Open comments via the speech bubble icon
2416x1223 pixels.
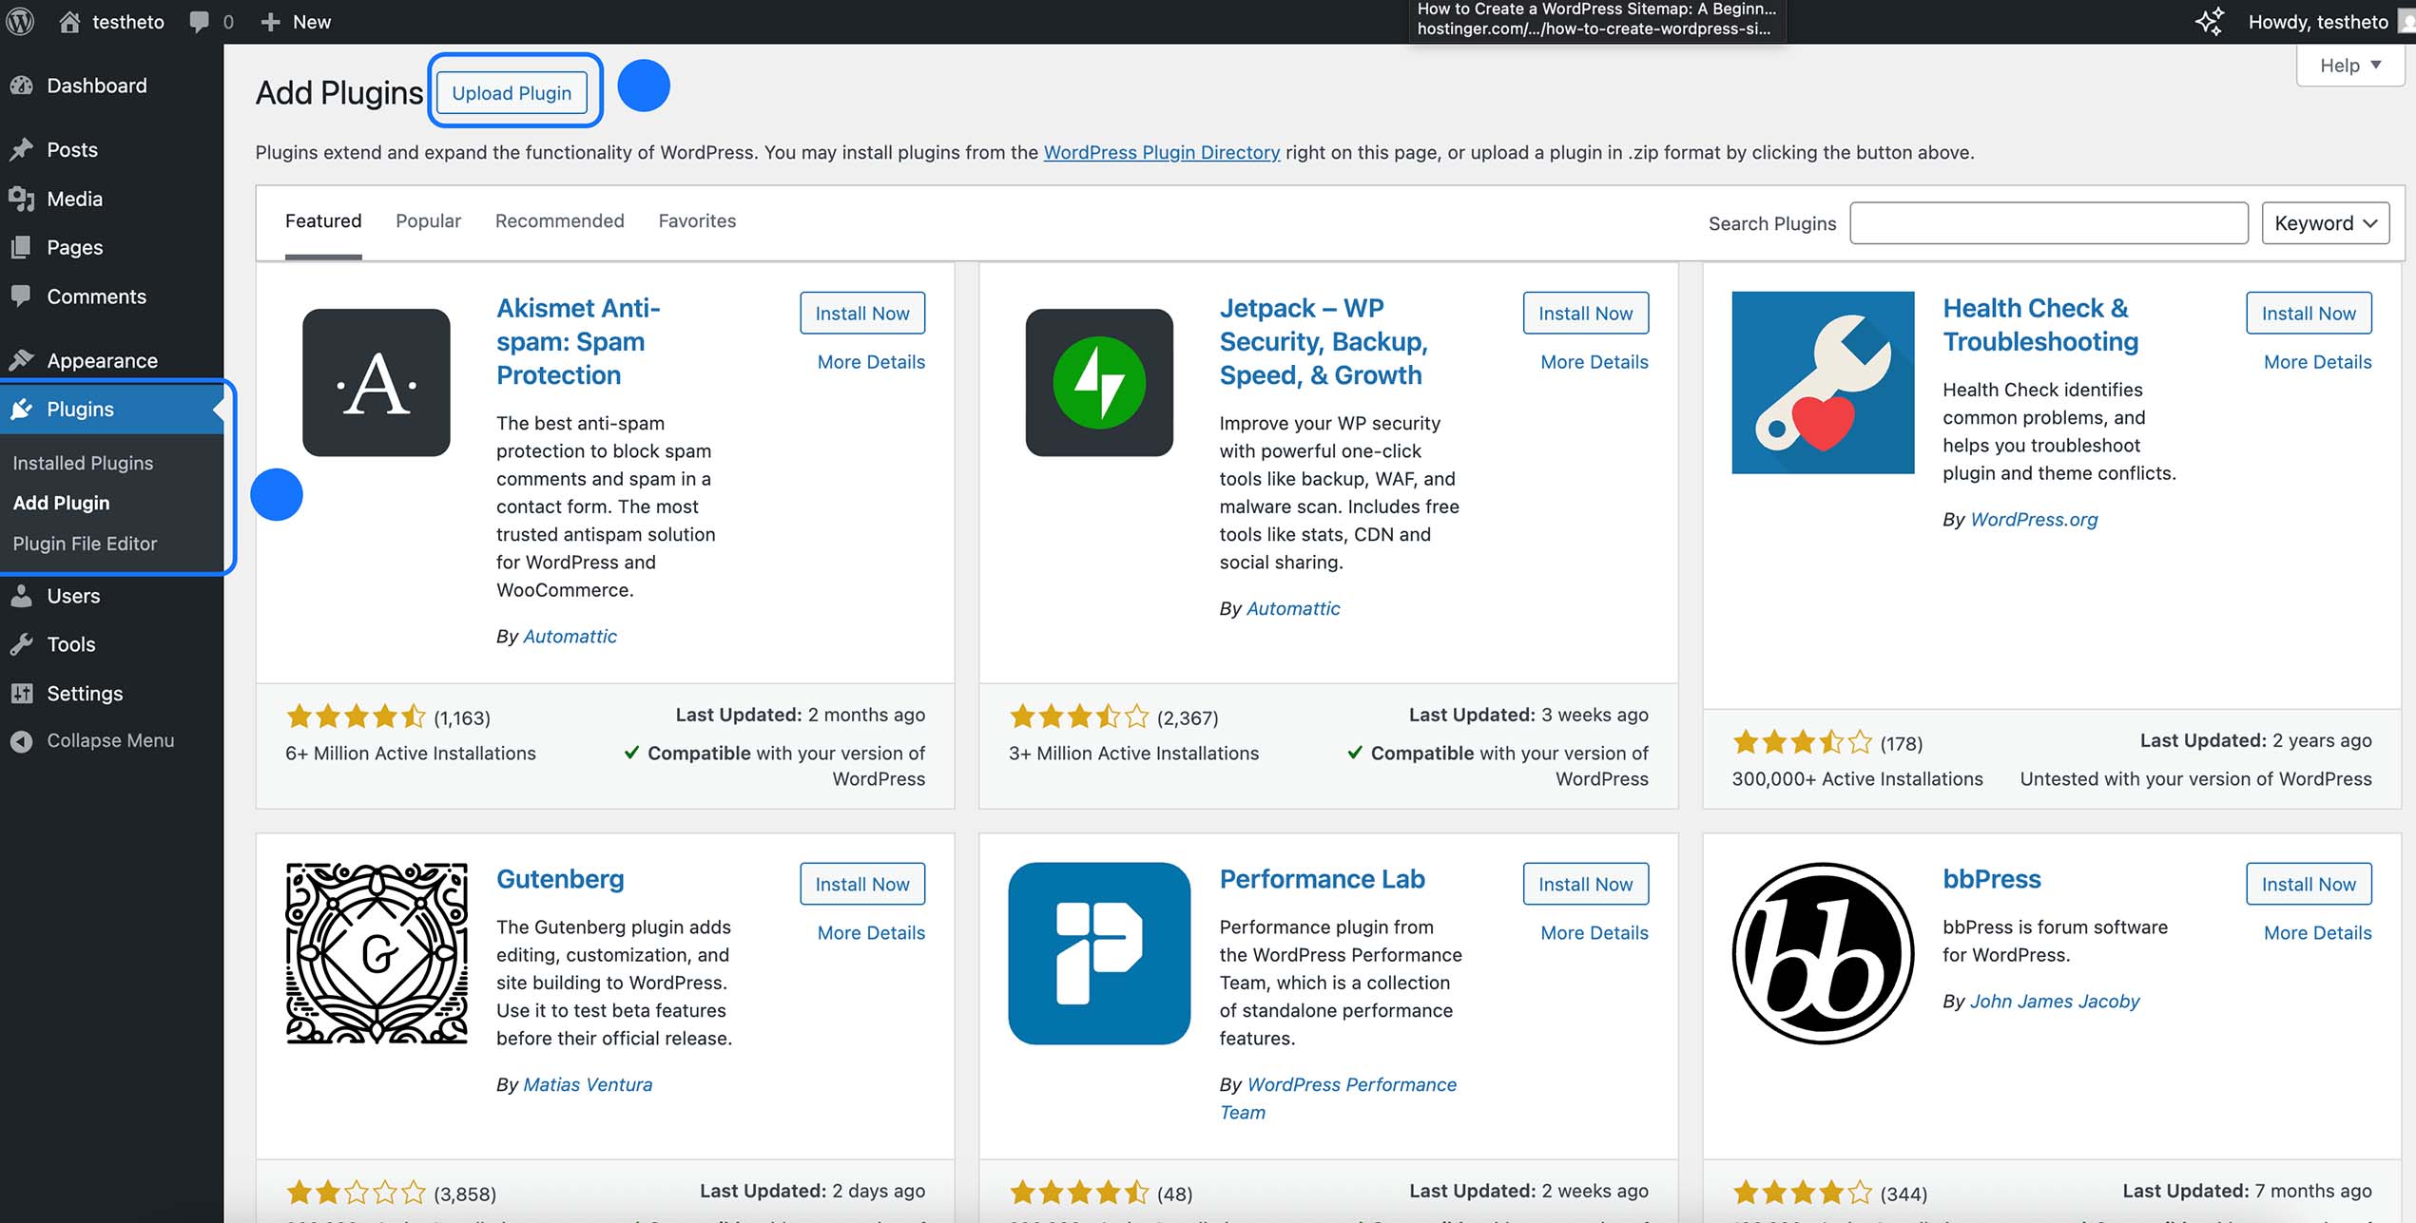200,21
